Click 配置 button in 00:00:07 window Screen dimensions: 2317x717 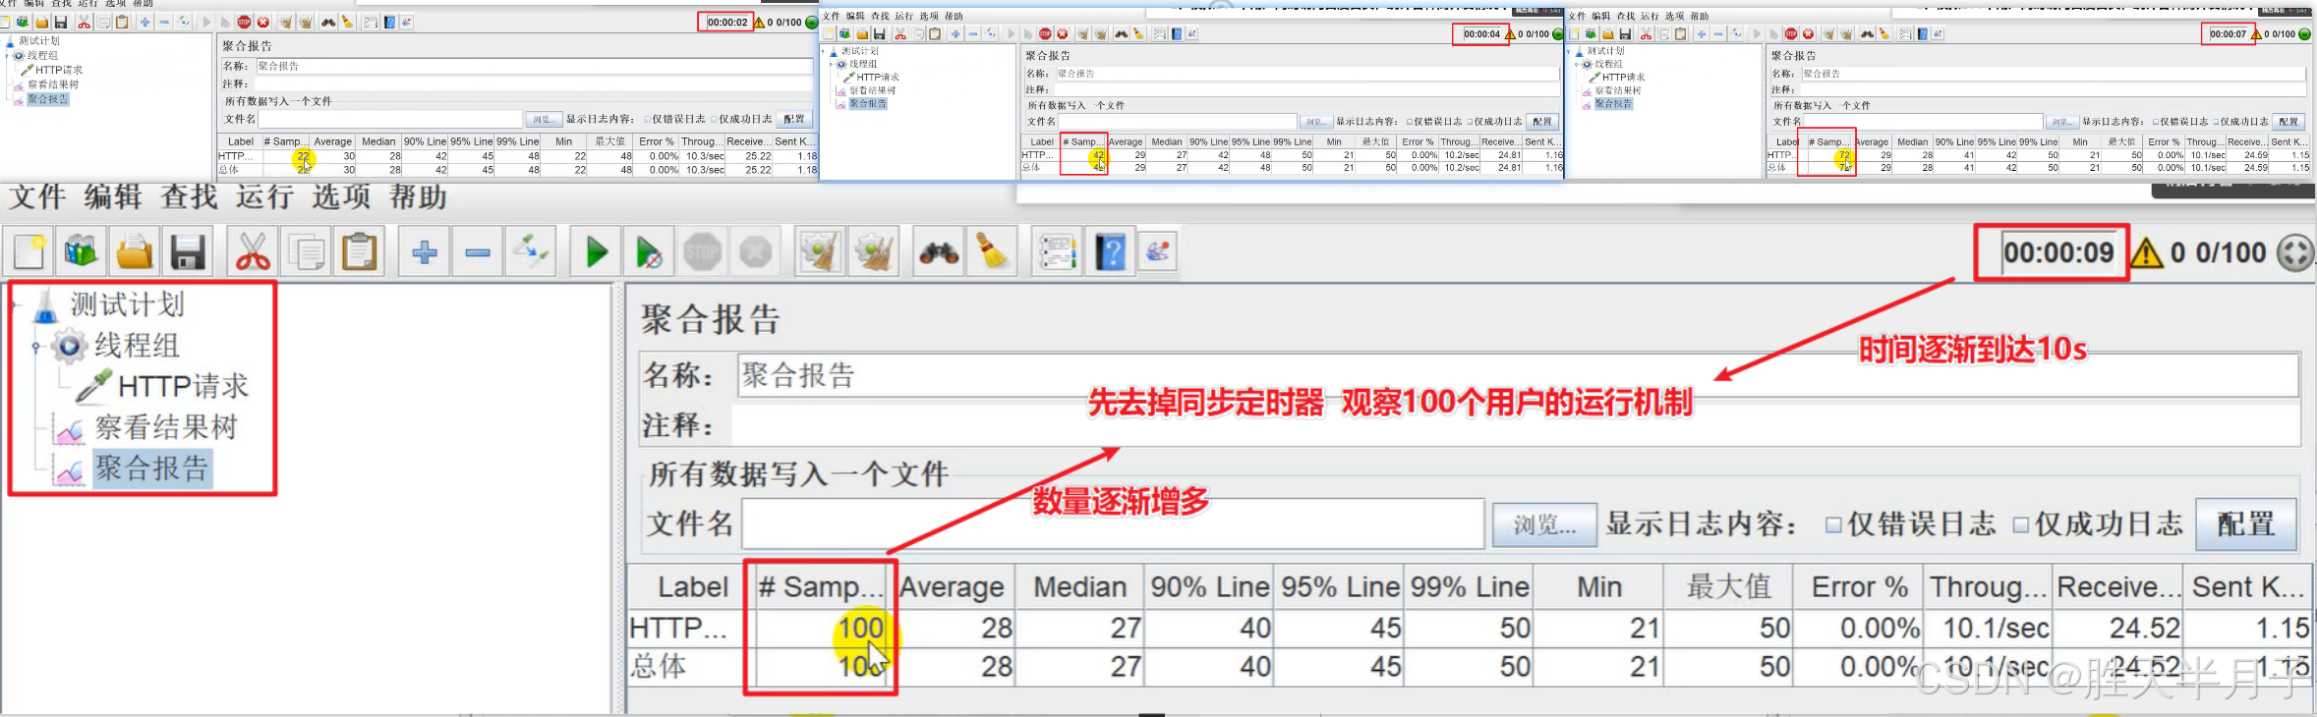coord(2288,122)
